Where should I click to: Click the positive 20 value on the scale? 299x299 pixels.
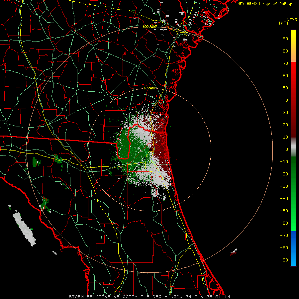pyautogui.click(x=285, y=125)
